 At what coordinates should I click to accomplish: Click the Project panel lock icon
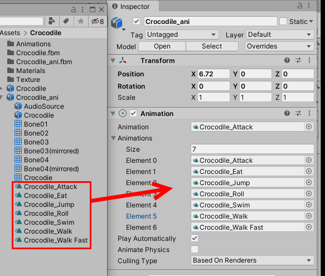[x=74, y=9]
